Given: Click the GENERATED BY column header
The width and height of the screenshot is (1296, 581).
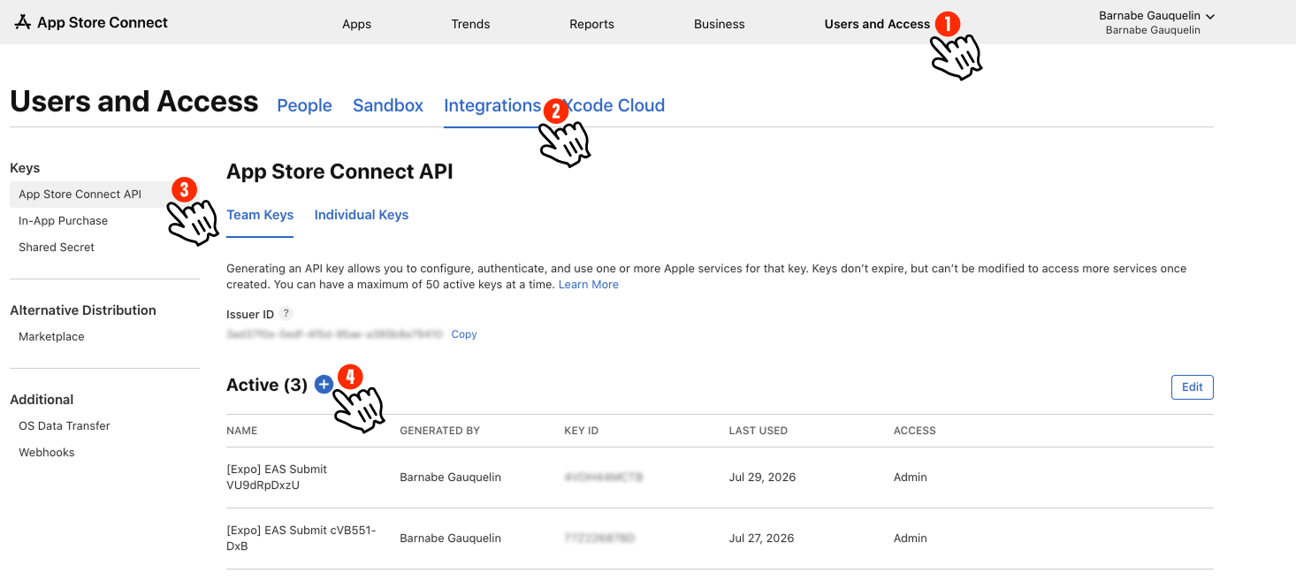Looking at the screenshot, I should [439, 431].
